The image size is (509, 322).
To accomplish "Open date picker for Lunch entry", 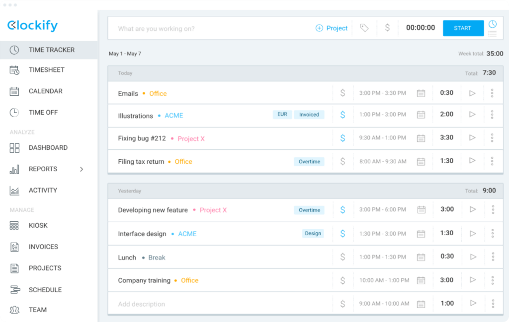I will (421, 257).
